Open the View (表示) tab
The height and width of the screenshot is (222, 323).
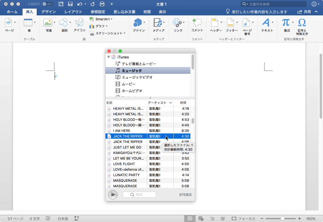tap(162, 12)
